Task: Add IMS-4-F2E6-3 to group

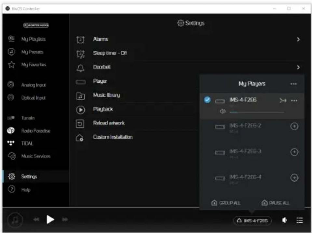Action: [294, 152]
